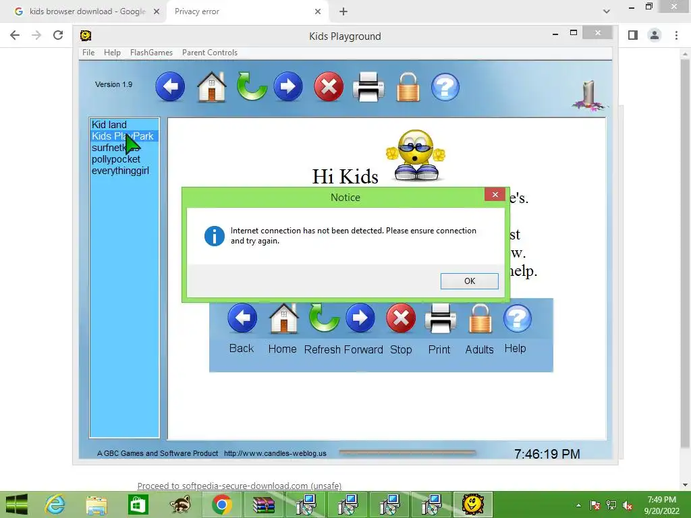Go back in Chrome browser
This screenshot has height=518, width=691.
coord(15,35)
